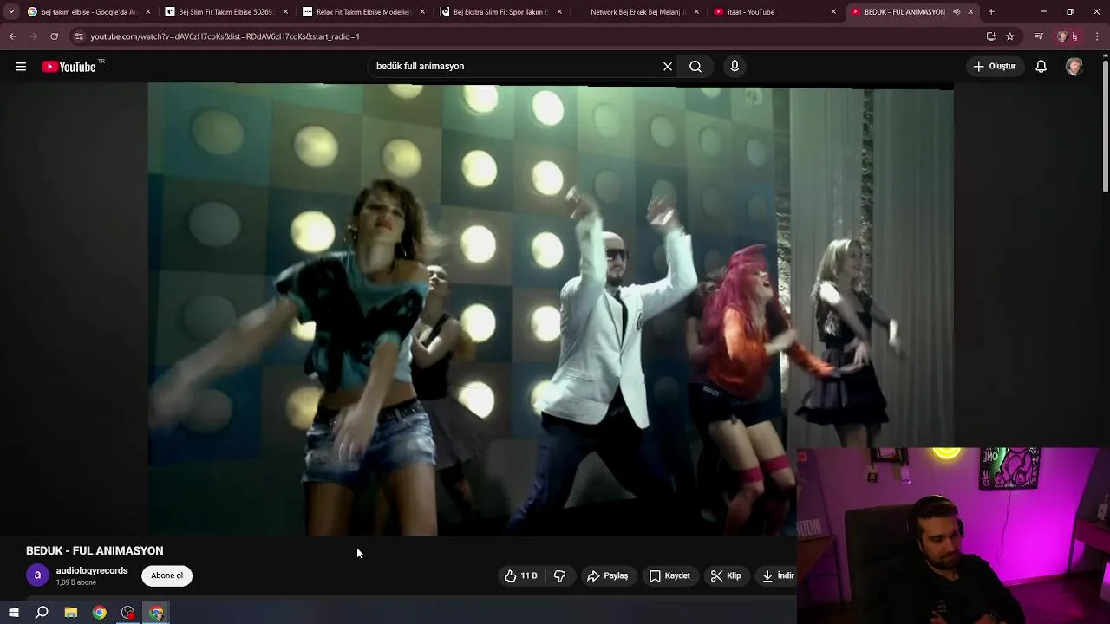Bookmark this page with the star

1010,36
